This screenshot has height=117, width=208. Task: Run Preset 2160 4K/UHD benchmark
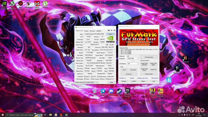(144, 64)
